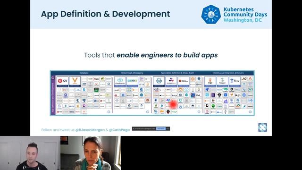
Task: Click the blue Stop sharing button
Action: click(160, 128)
